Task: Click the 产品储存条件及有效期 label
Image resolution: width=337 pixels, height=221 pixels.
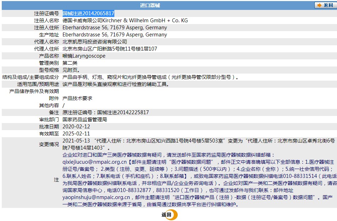Action: point(34,91)
